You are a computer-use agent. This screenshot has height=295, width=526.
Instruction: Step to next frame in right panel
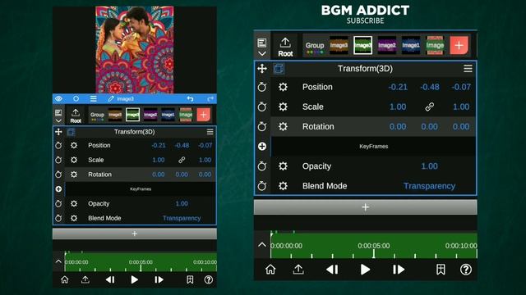click(x=399, y=270)
